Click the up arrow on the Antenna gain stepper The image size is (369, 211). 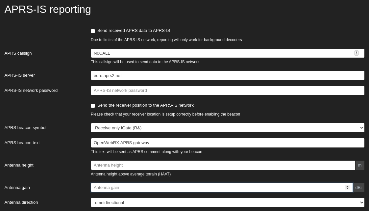coord(348,186)
